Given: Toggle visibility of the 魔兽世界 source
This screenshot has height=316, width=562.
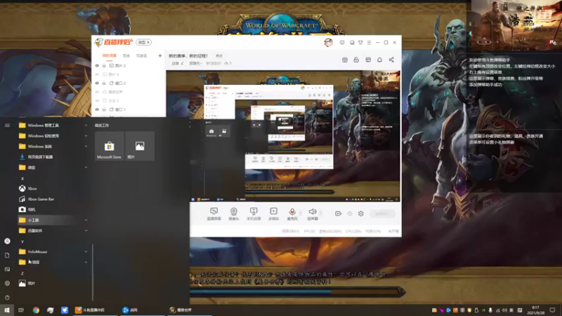Looking at the screenshot, I should [x=97, y=92].
